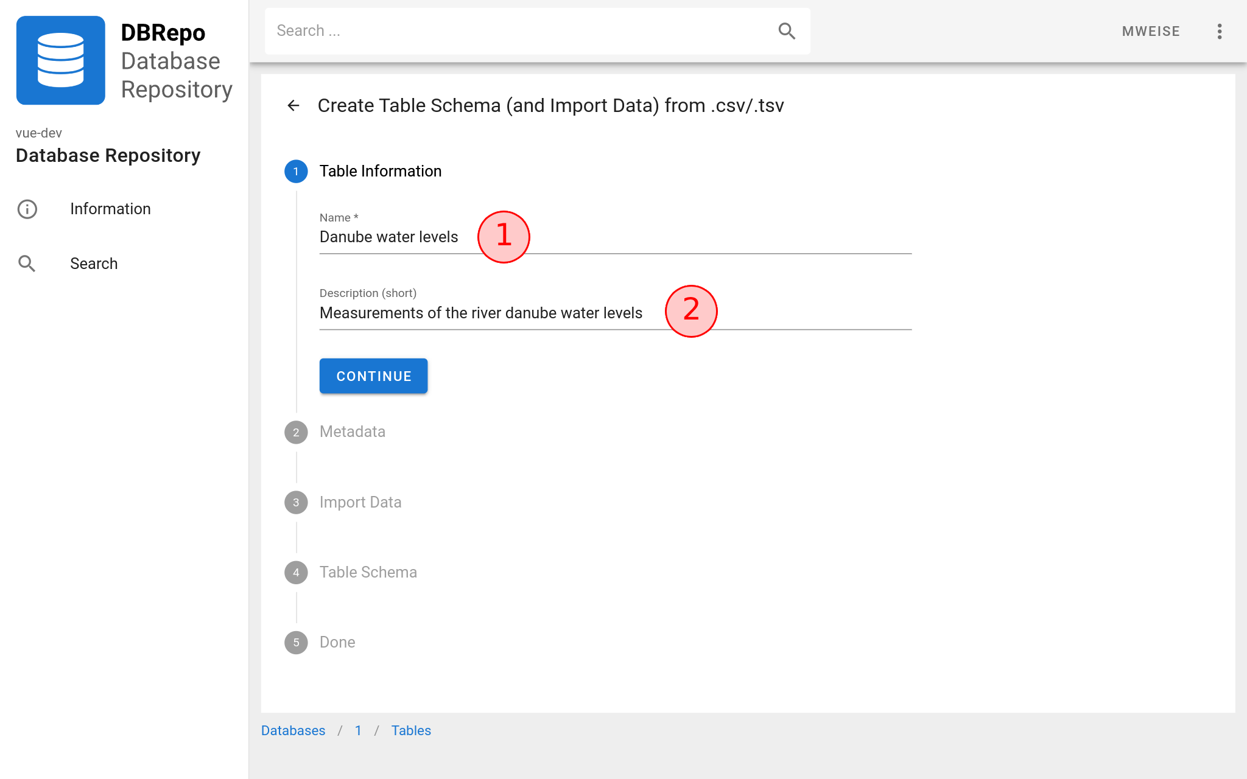1247x779 pixels.
Task: Follow the Databases breadcrumb link
Action: (293, 730)
